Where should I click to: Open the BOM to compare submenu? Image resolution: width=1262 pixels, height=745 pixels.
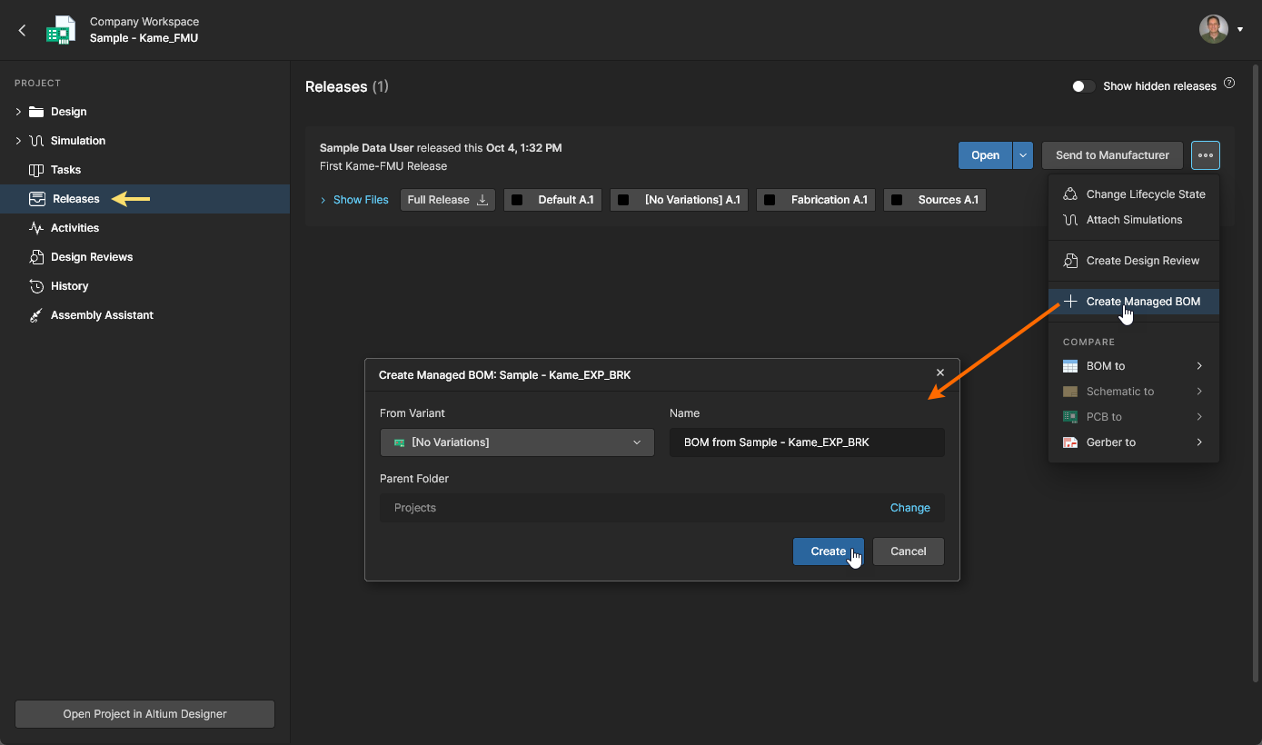point(1133,366)
